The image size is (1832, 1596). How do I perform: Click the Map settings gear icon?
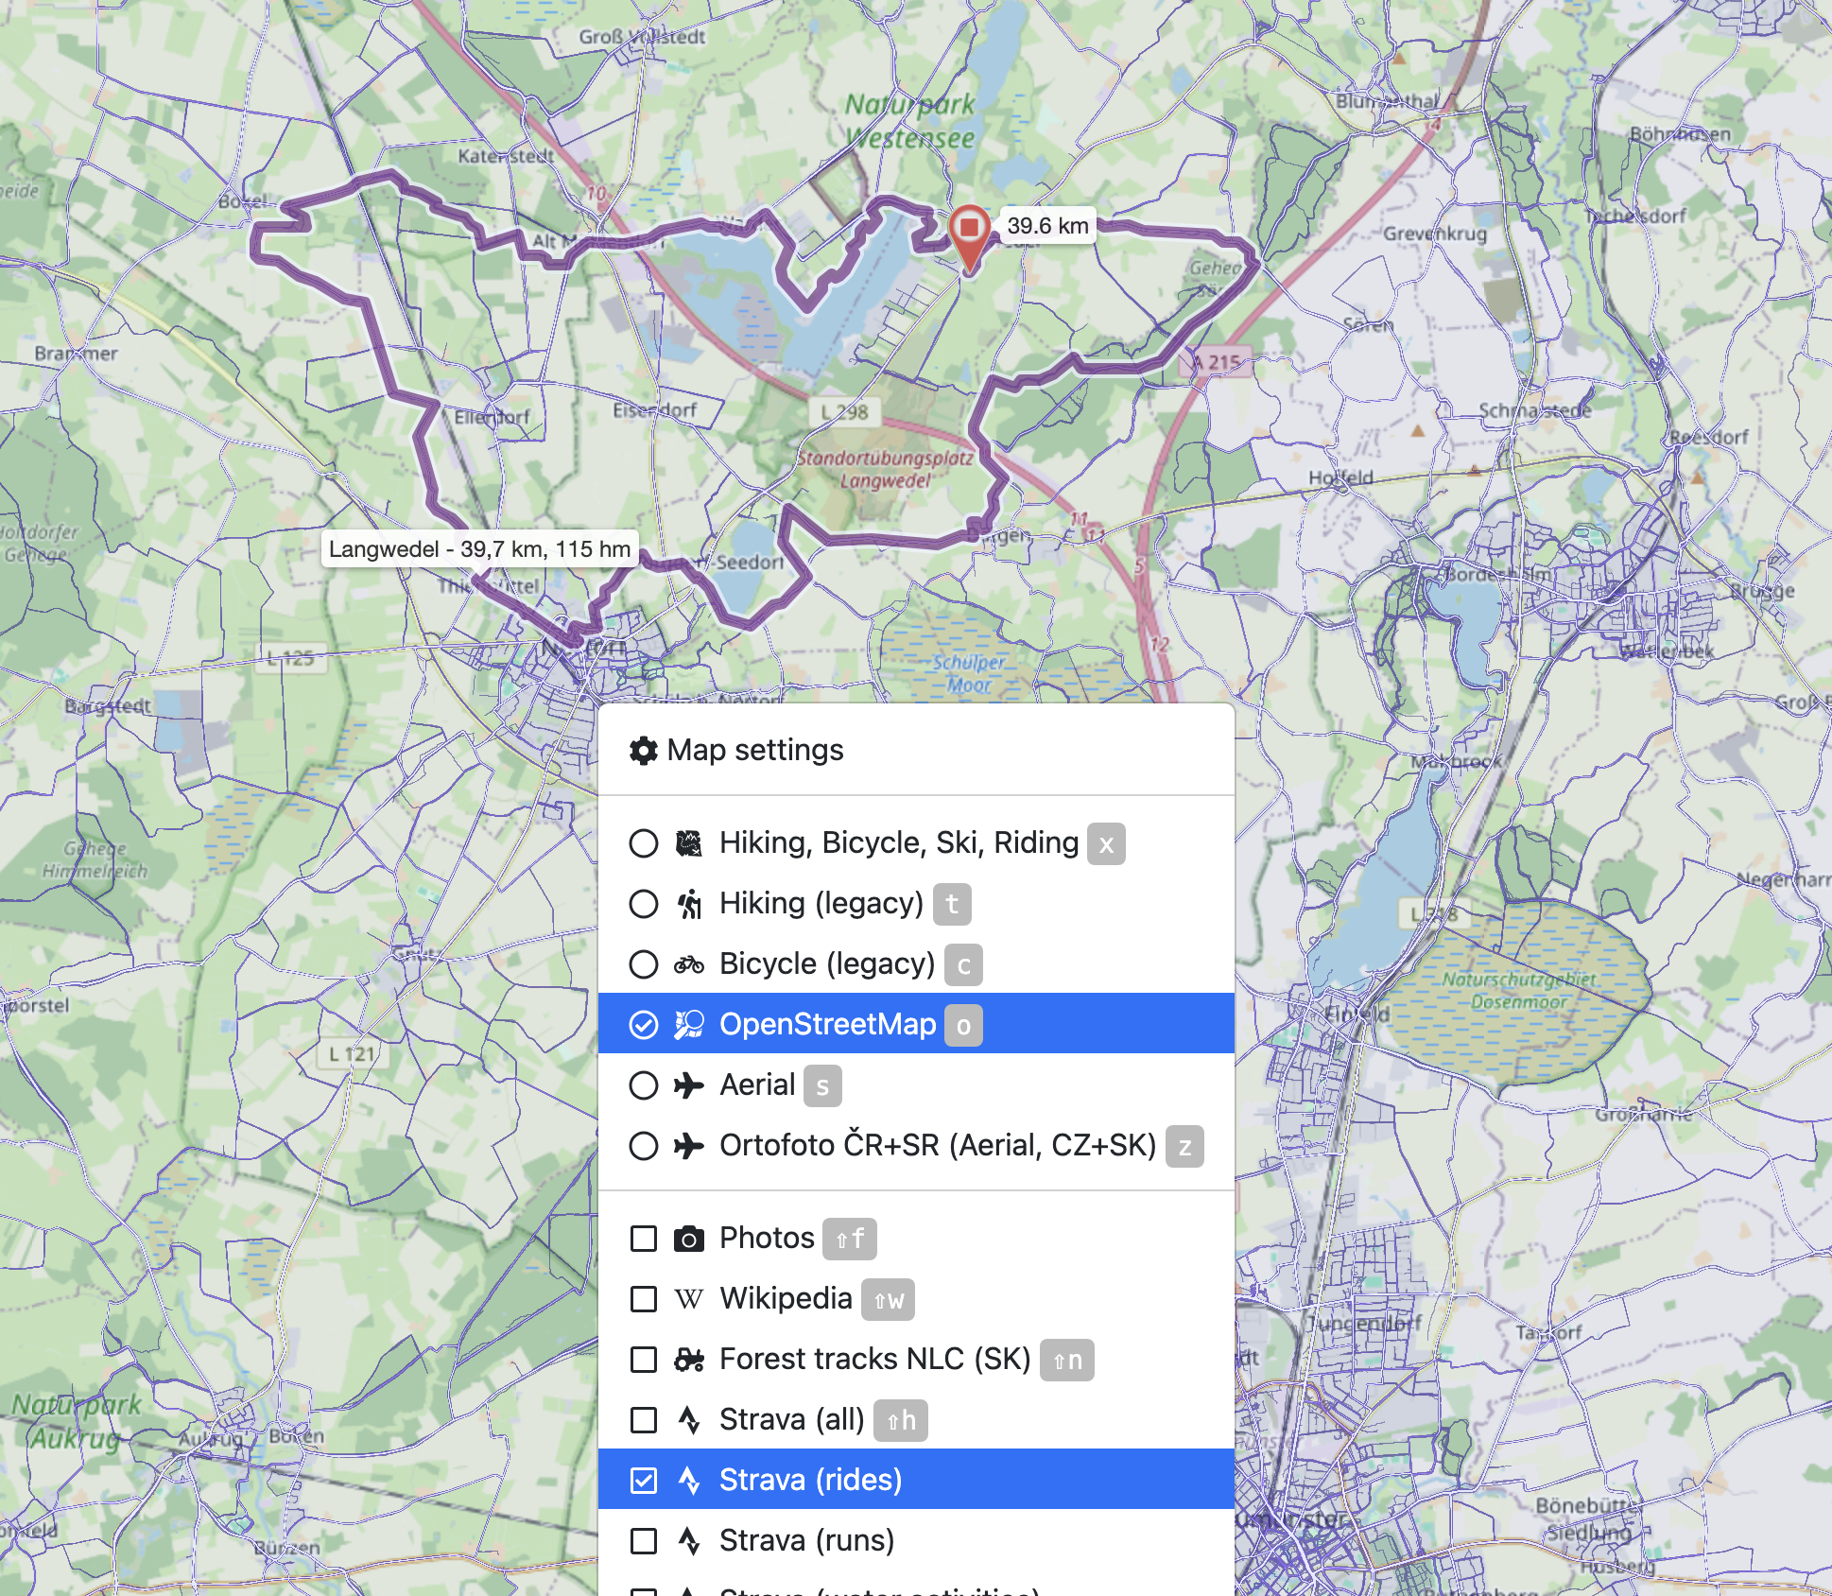click(644, 751)
